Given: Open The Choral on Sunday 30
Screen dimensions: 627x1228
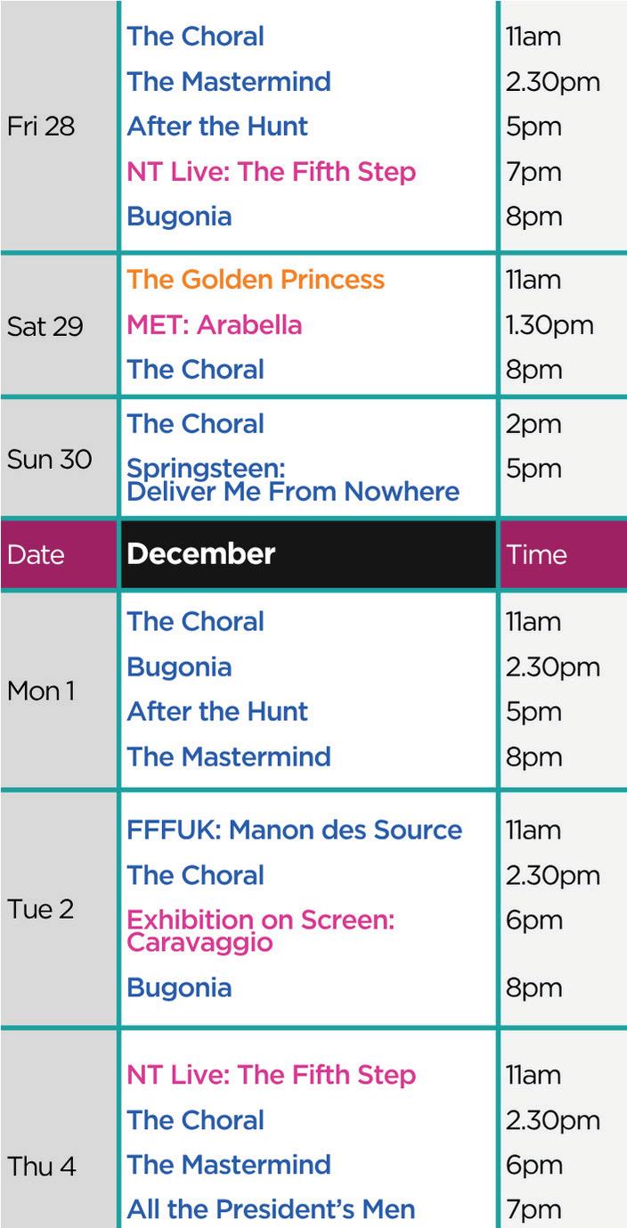Looking at the screenshot, I should (x=195, y=424).
